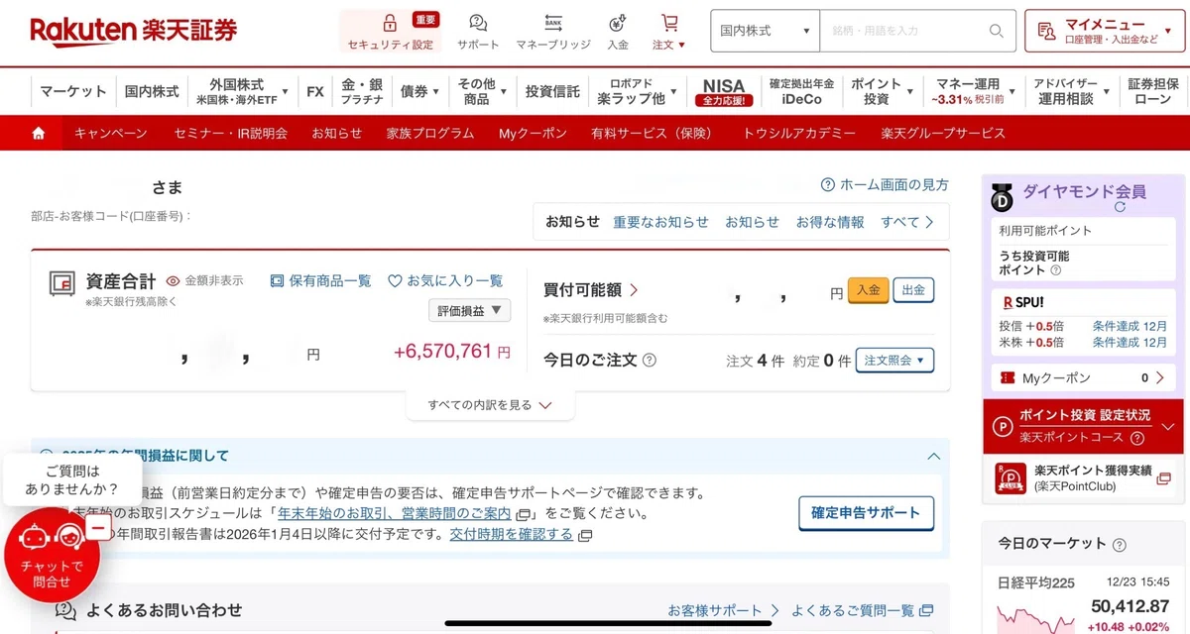Open the ロボアド 楽ラップ他 menu
Viewport: 1190px width, 634px height.
coord(638,91)
